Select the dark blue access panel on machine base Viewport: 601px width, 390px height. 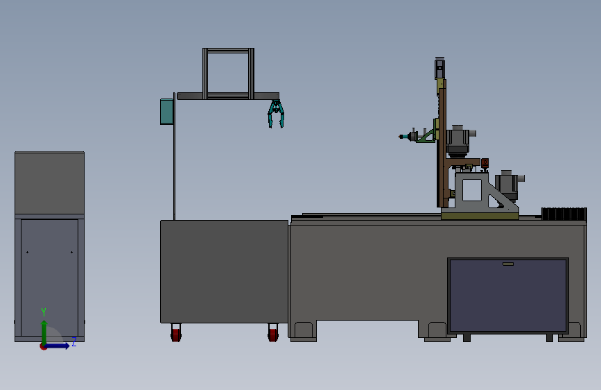tap(508, 295)
